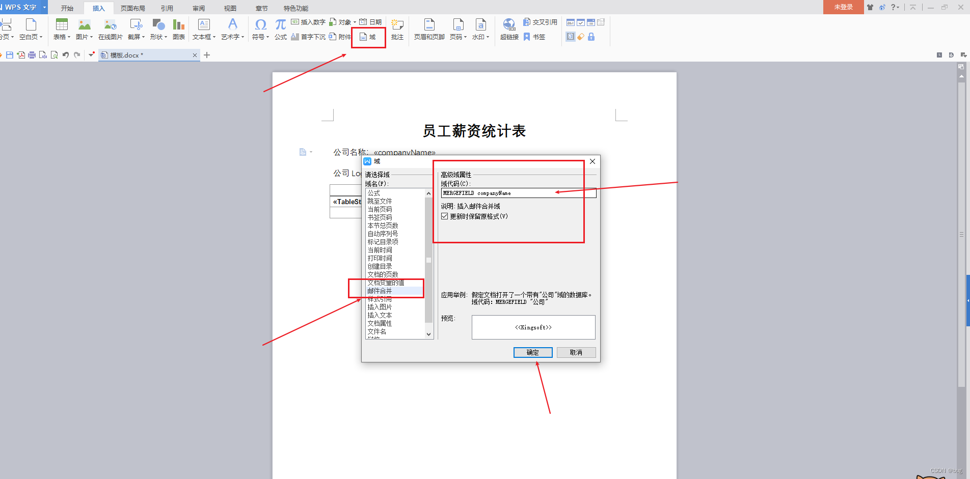The width and height of the screenshot is (970, 479).
Task: Click field list scrollbar down arrow
Action: click(429, 334)
